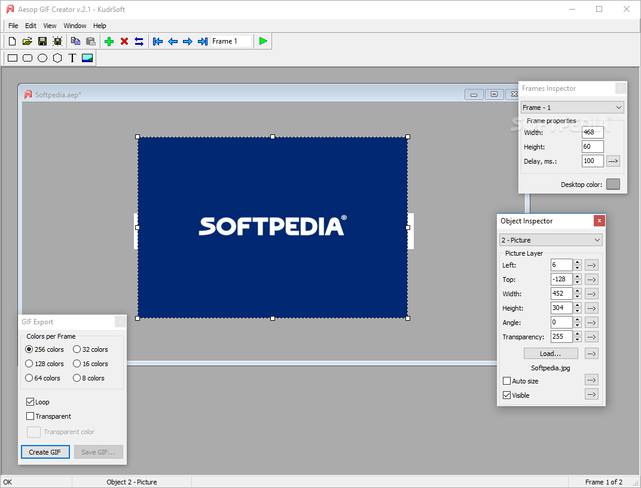This screenshot has height=488, width=641.
Task: Increase Left value with up spinner
Action: click(x=577, y=262)
